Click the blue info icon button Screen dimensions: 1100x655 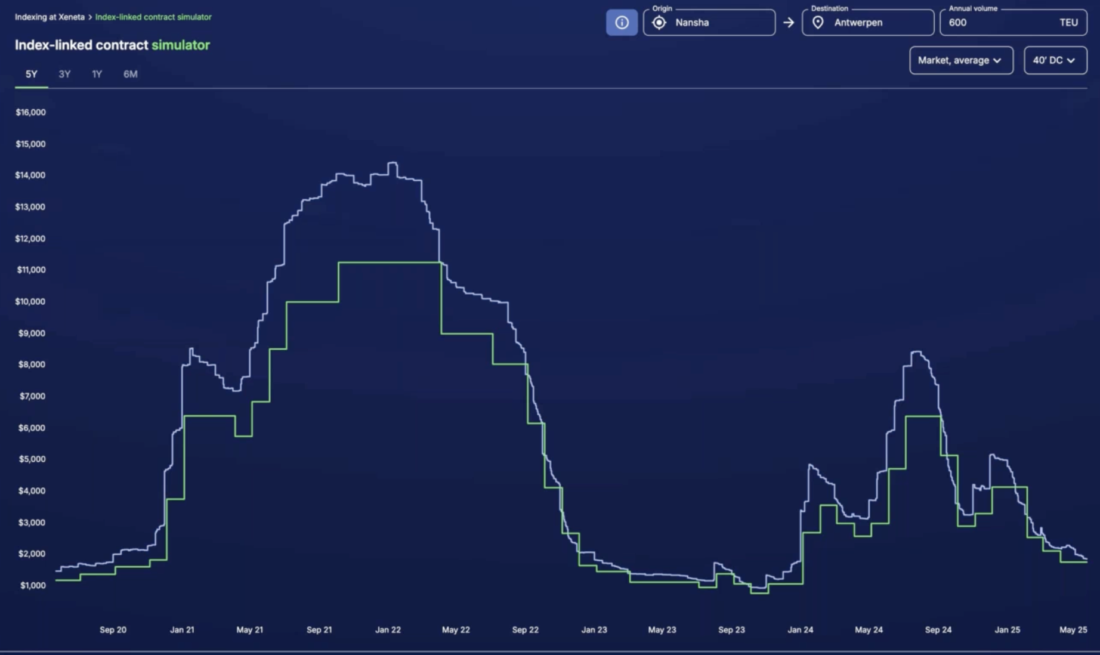point(622,23)
